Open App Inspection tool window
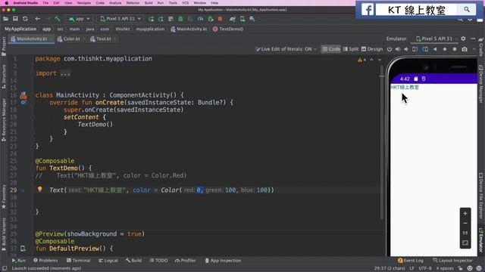The height and width of the screenshot is (272, 485). coord(223,261)
